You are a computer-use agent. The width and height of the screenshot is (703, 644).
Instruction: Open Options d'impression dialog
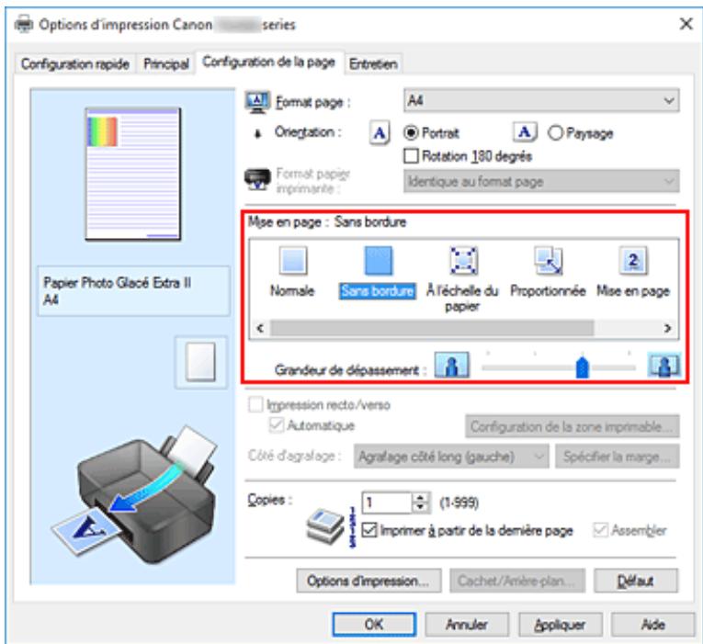(x=369, y=581)
